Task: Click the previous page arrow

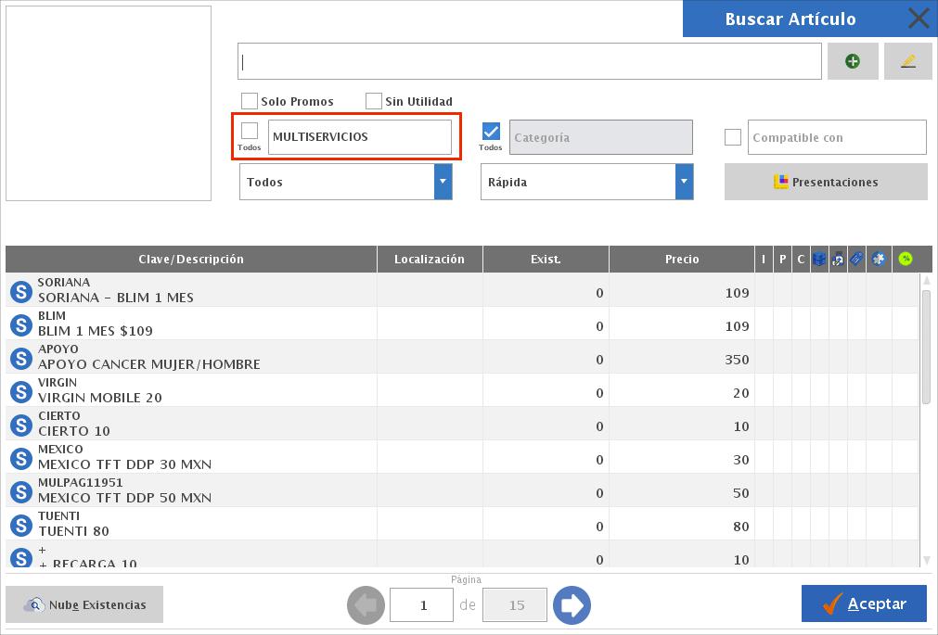Action: (366, 605)
